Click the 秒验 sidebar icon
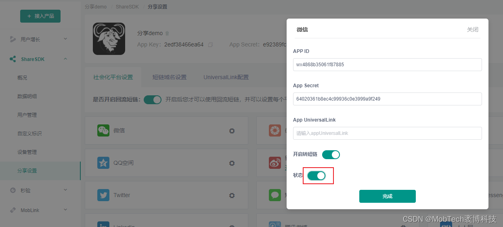503x227 pixels. click(x=13, y=190)
